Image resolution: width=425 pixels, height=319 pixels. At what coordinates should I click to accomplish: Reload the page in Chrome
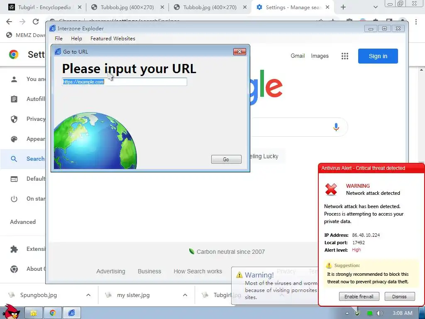coord(36,22)
